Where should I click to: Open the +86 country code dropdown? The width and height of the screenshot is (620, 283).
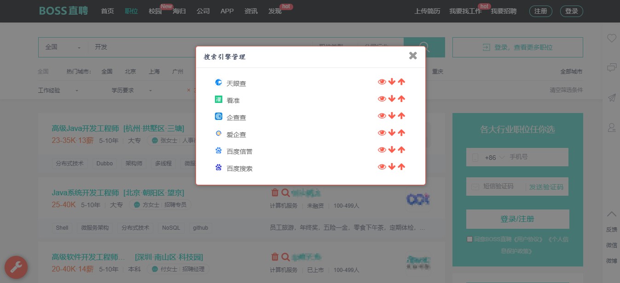coord(494,158)
